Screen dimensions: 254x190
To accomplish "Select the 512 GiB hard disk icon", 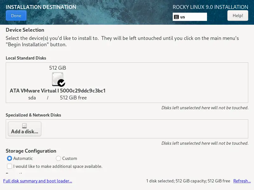I will click(57, 79).
